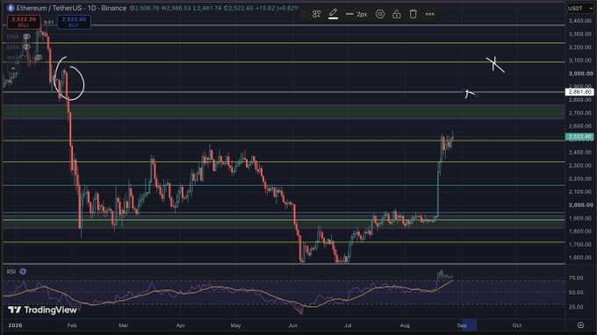The width and height of the screenshot is (597, 335).
Task: Grab the floating toolbar drag handle
Action: [303, 14]
